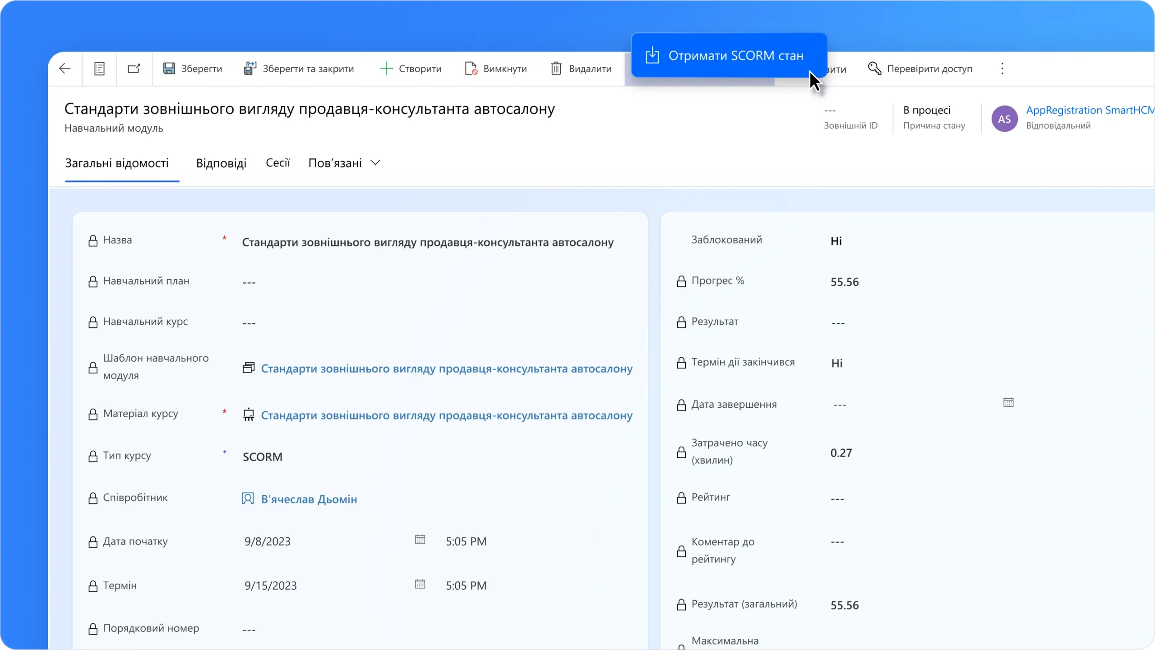The height and width of the screenshot is (650, 1155).
Task: Click the back arrow icon
Action: click(x=65, y=69)
